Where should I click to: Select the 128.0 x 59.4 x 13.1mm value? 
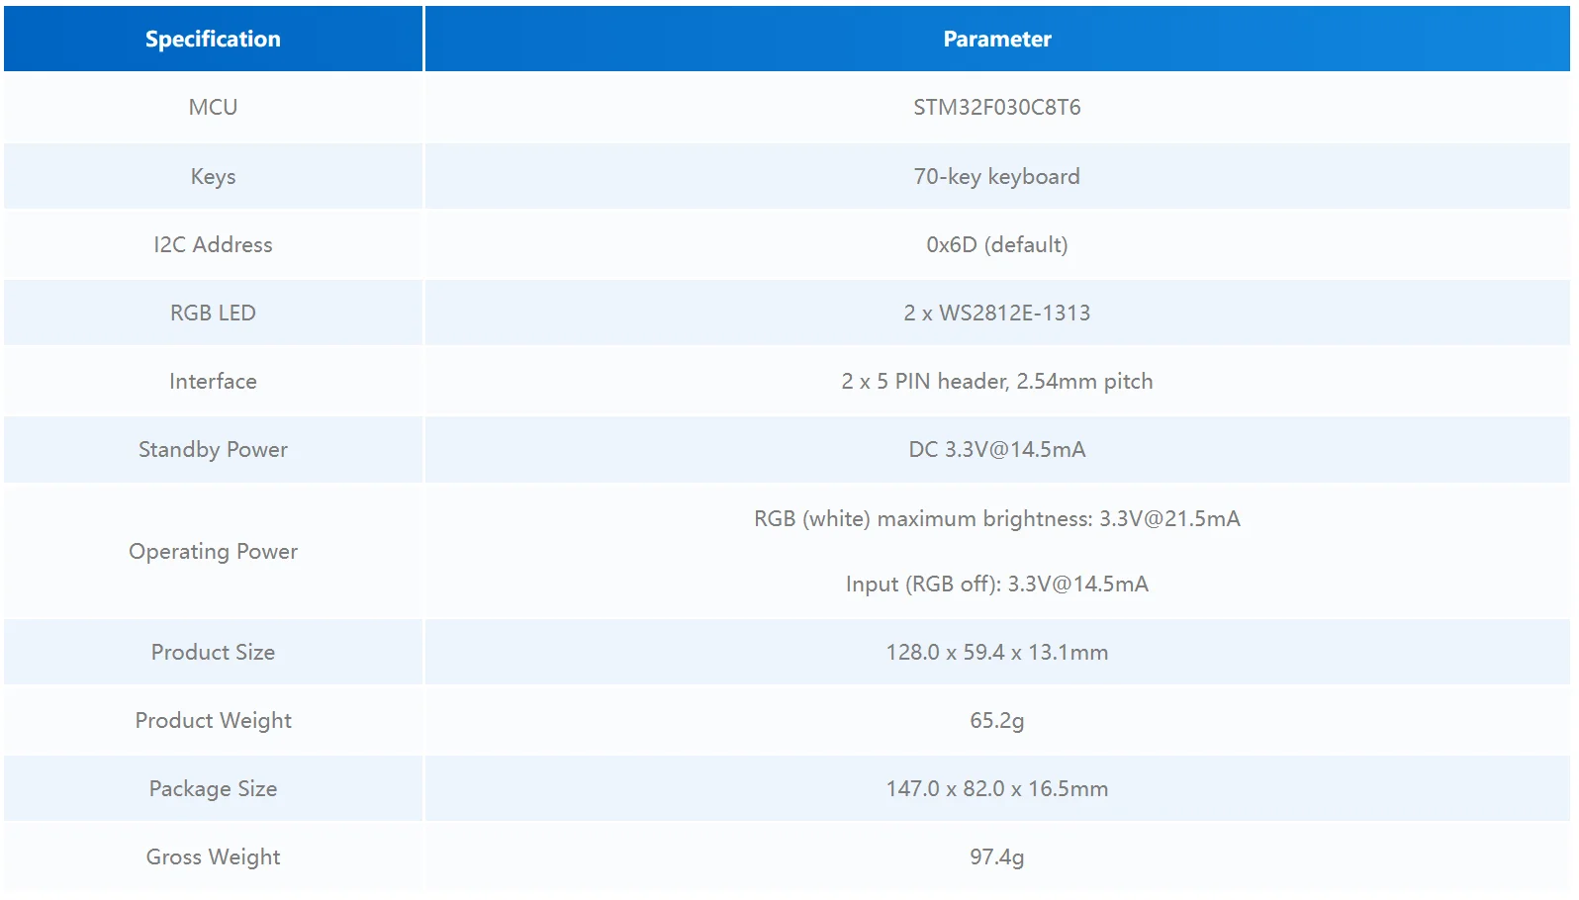(997, 652)
